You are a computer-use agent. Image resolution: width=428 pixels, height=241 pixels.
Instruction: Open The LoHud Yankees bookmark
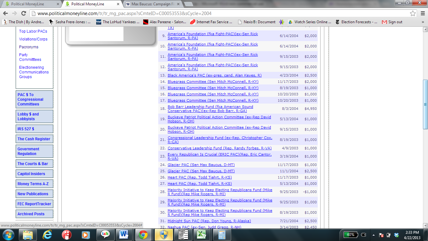point(118,22)
